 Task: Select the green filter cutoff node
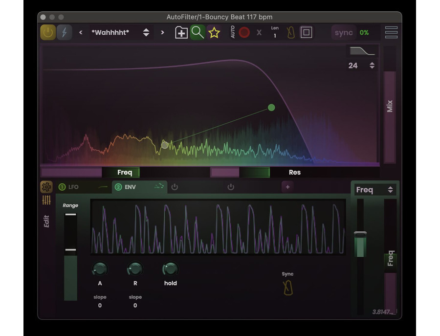[271, 108]
